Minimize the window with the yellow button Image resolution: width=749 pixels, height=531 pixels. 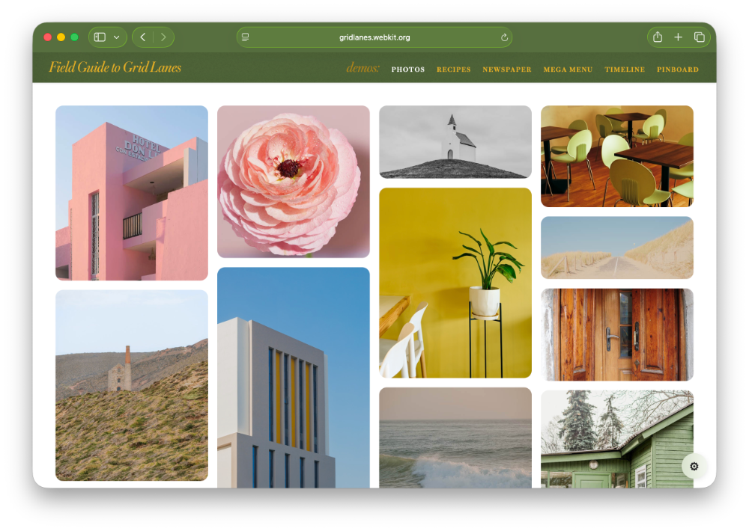pos(61,37)
